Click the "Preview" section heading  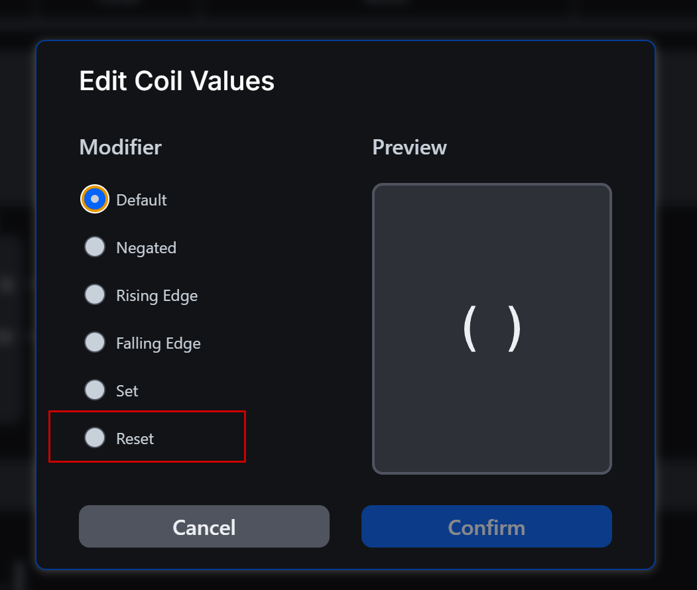(409, 147)
